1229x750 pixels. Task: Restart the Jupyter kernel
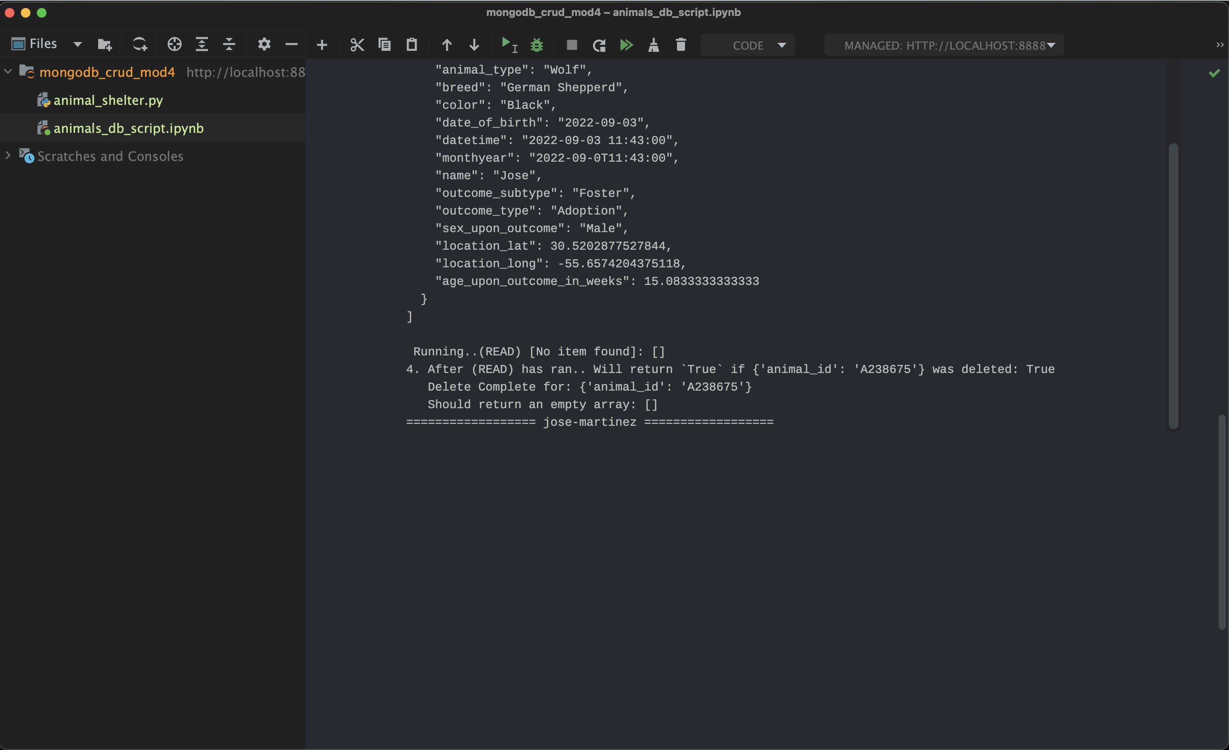[x=599, y=44]
